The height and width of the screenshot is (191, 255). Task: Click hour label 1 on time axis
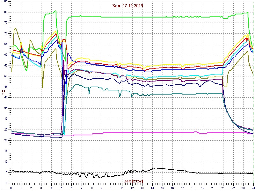pyautogui.click(x=21, y=187)
